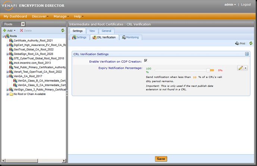Open My Dashboard menu item

coord(15,16)
